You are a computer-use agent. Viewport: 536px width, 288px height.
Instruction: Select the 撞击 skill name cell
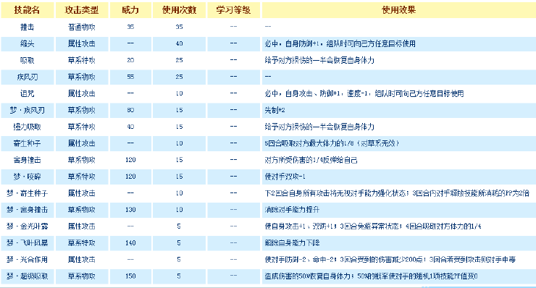(28, 27)
